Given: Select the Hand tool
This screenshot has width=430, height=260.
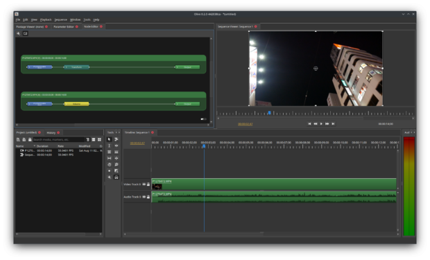Looking at the screenshot, I should (x=109, y=164).
